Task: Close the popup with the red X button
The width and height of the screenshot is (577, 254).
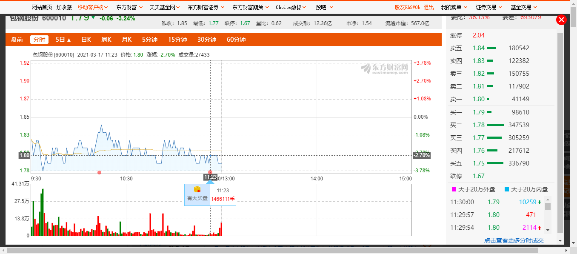Action: point(561,20)
